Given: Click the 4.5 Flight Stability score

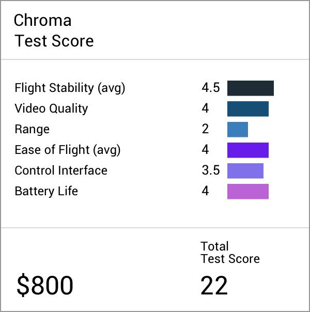Looking at the screenshot, I should 210,88.
